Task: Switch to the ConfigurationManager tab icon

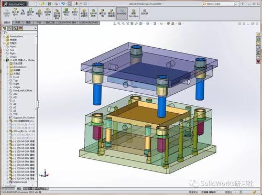Action: [15, 28]
